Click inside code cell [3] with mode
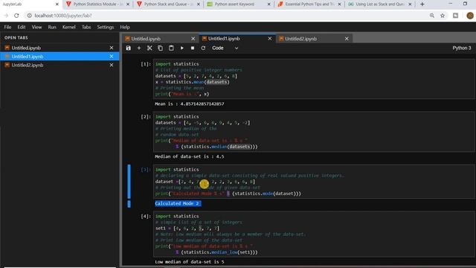476x268 pixels. pos(314,182)
